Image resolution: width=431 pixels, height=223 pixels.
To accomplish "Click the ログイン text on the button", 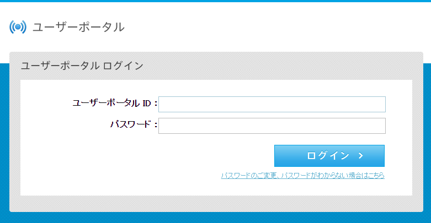I will click(328, 156).
